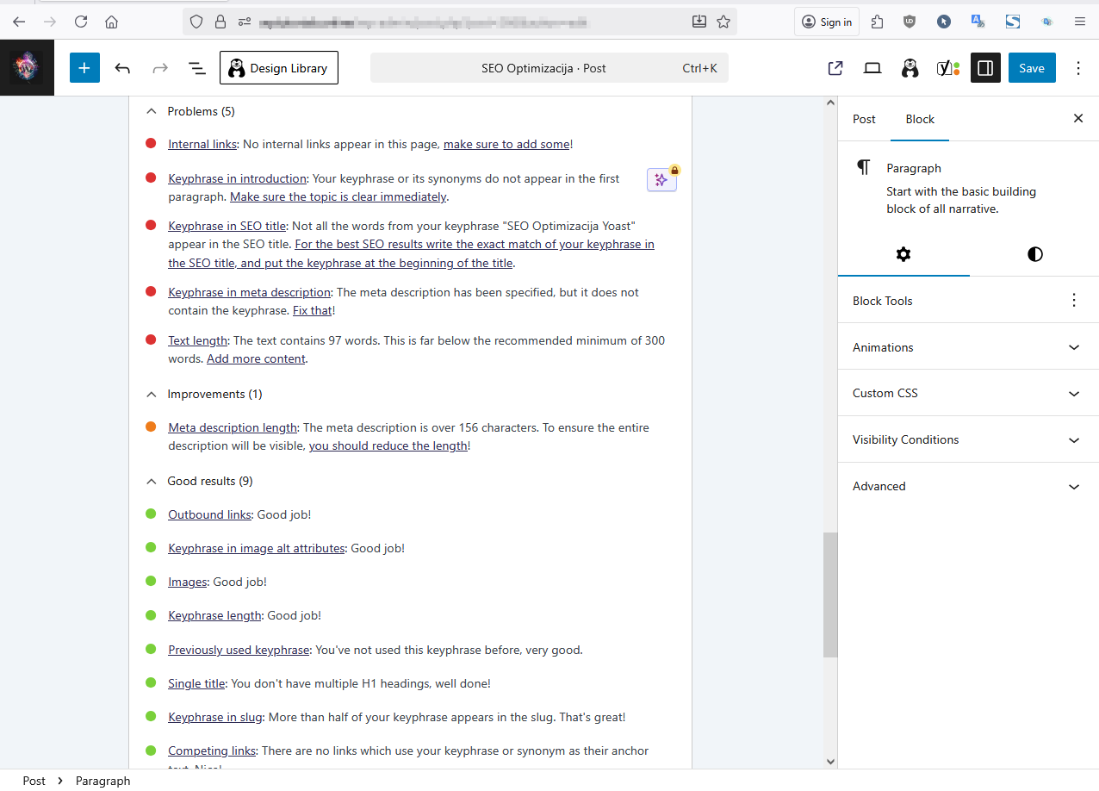Open post preview in new tab
This screenshot has height=791, width=1099.
[835, 68]
